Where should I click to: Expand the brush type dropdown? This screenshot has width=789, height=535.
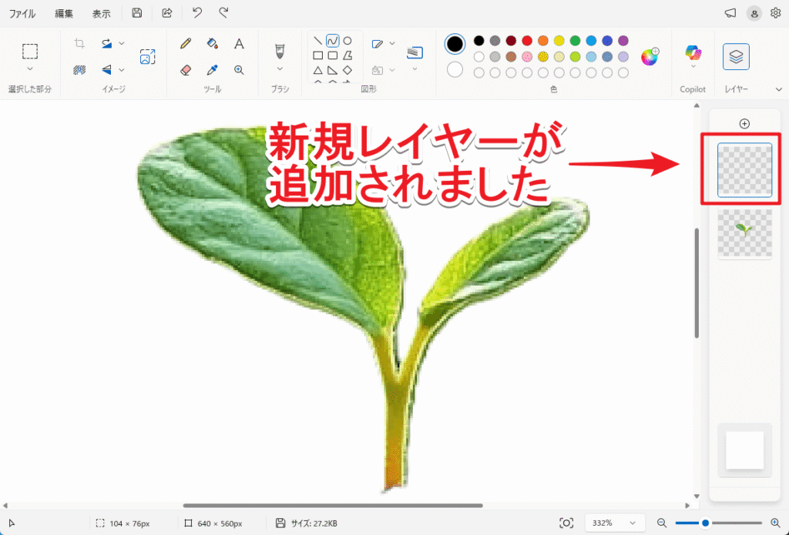pos(280,69)
